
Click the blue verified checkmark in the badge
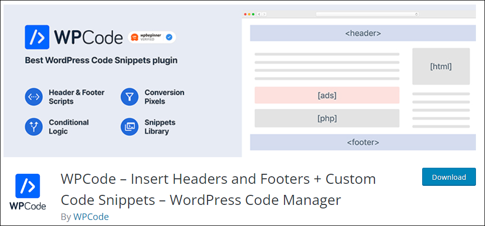(x=169, y=37)
